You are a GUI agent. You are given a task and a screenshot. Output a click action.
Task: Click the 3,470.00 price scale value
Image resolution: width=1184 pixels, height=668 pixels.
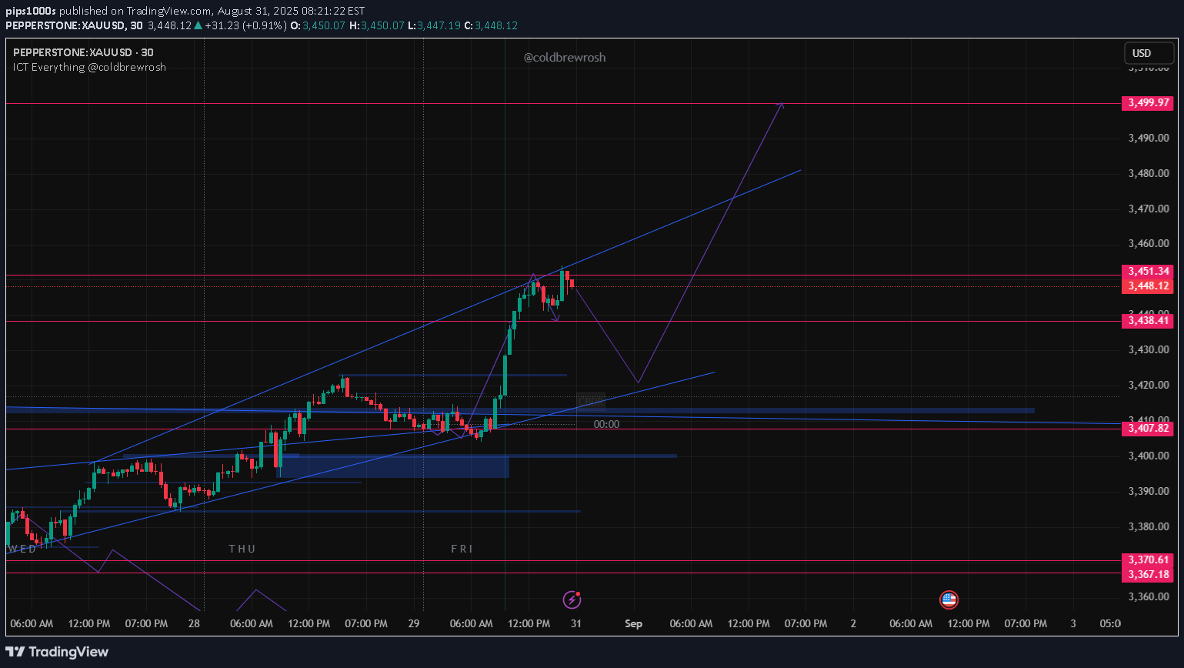coord(1149,209)
